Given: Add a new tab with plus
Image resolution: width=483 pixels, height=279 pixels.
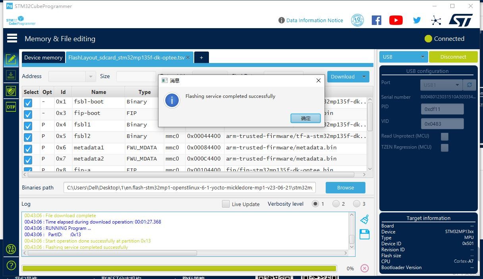Looking at the screenshot, I should pos(201,57).
